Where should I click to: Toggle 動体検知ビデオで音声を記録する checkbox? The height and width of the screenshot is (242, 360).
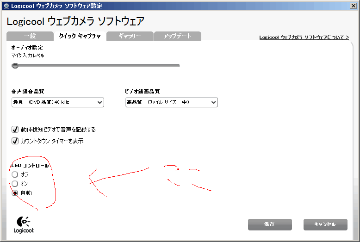15,129
